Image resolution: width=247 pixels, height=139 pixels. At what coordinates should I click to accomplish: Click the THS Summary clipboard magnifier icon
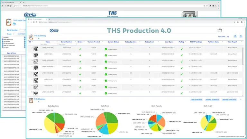(x=31, y=37)
